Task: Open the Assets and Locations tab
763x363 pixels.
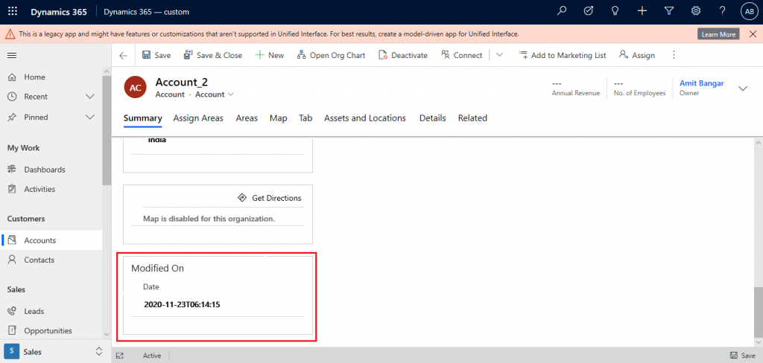Action: tap(364, 118)
